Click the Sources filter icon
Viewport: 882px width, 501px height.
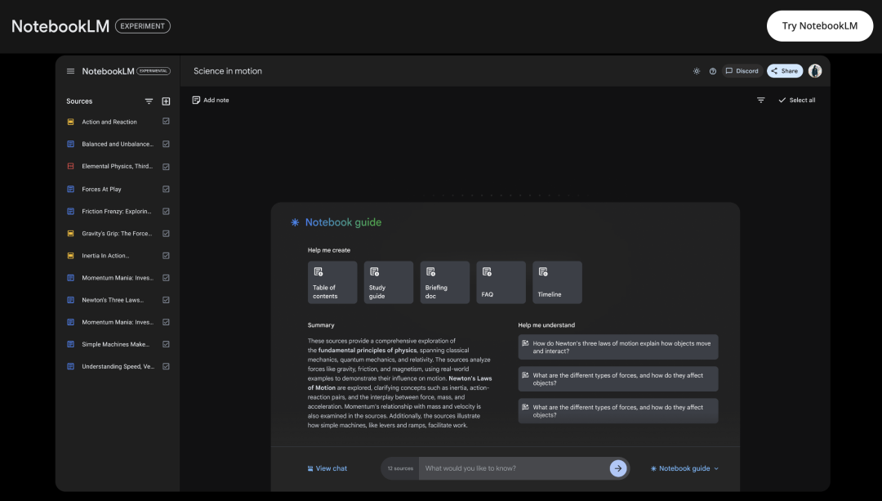point(149,101)
